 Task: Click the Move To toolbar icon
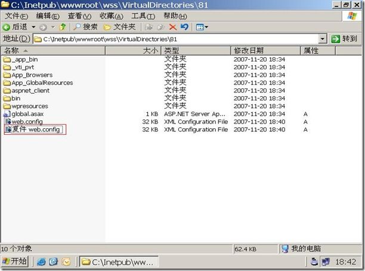149,27
